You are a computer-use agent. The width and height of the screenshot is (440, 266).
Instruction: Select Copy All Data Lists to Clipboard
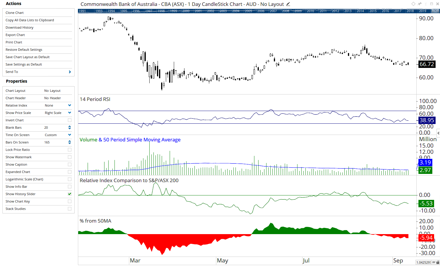coord(38,20)
